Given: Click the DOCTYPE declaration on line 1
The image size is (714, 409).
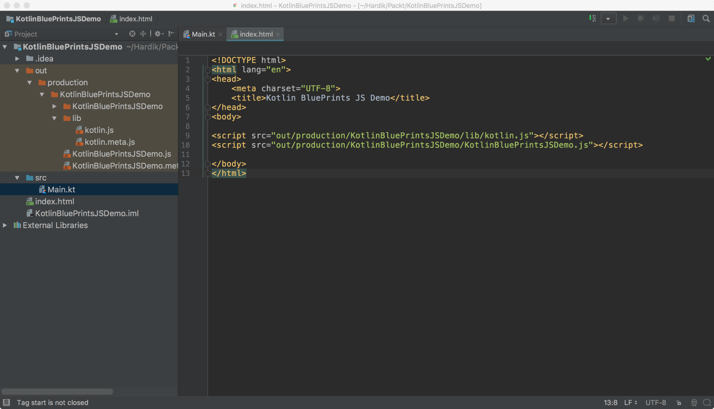Looking at the screenshot, I should (249, 60).
